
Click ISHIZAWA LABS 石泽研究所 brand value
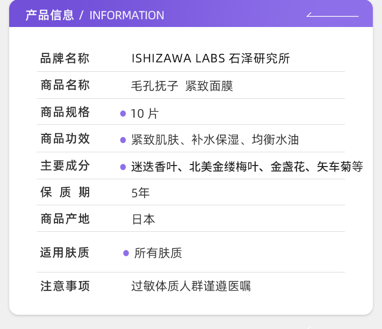point(210,59)
